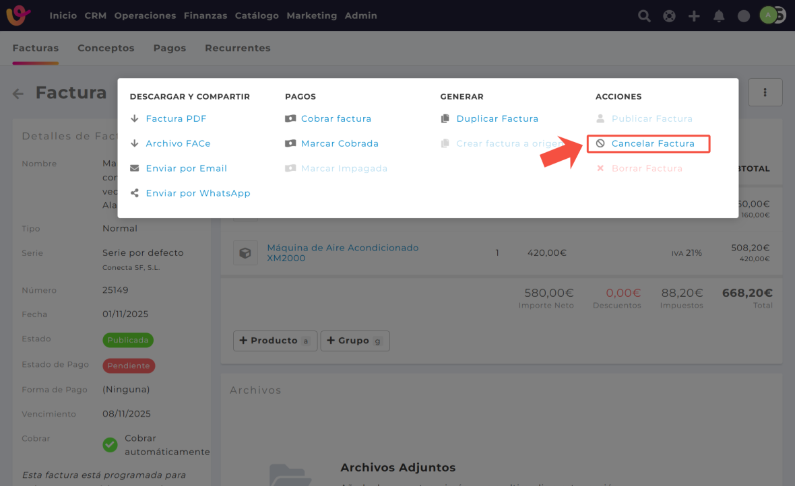Click the search magnifier icon in top bar
The height and width of the screenshot is (486, 795).
pyautogui.click(x=644, y=15)
